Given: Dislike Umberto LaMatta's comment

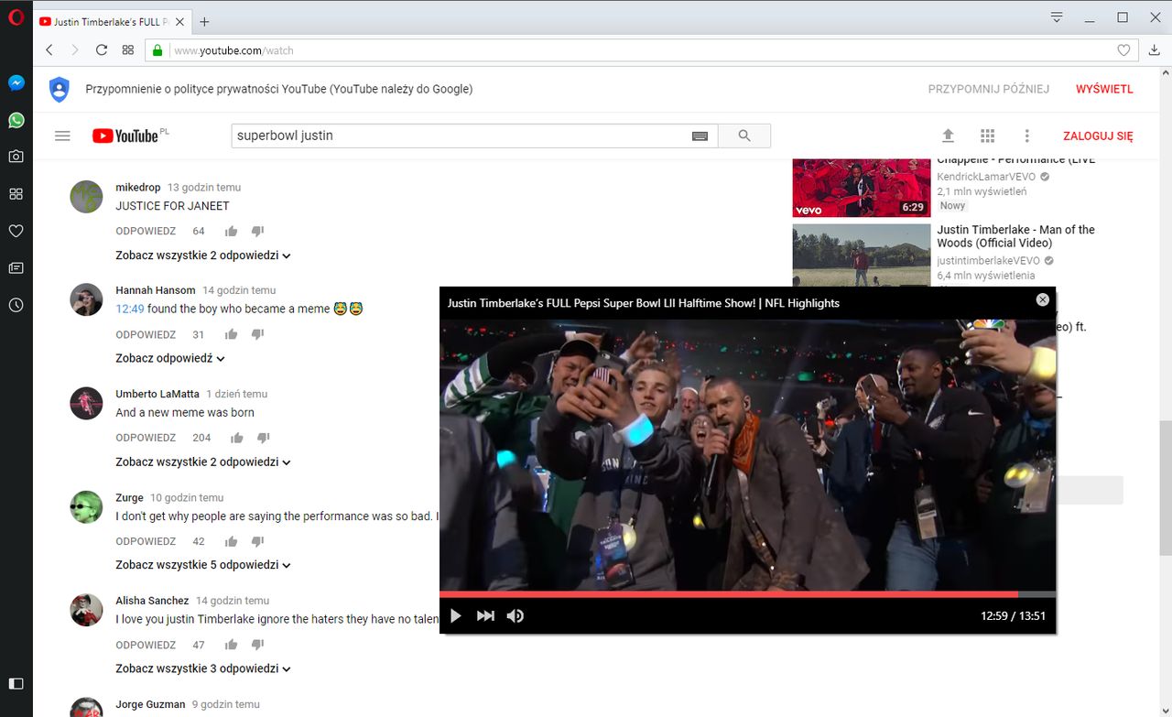Looking at the screenshot, I should 263,438.
